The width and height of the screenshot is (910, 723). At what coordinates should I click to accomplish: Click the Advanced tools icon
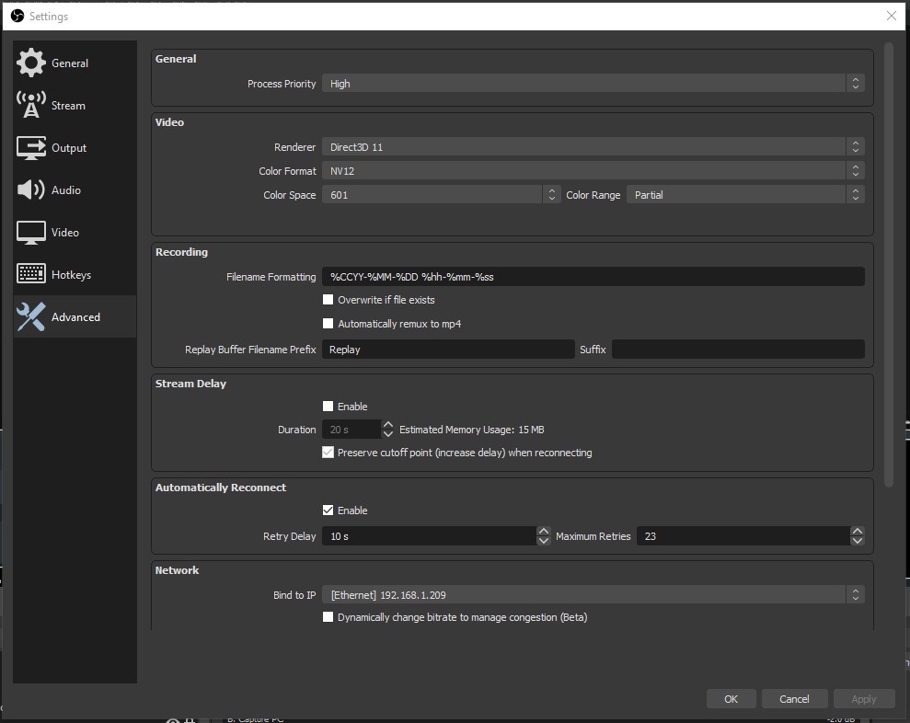click(30, 316)
